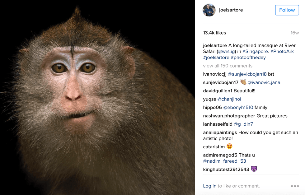305x195 pixels.
Task: Select the #Singapore hashtag
Action: click(255, 51)
